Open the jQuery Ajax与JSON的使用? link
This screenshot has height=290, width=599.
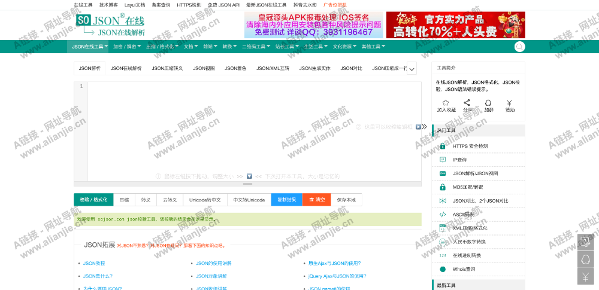coord(337,276)
